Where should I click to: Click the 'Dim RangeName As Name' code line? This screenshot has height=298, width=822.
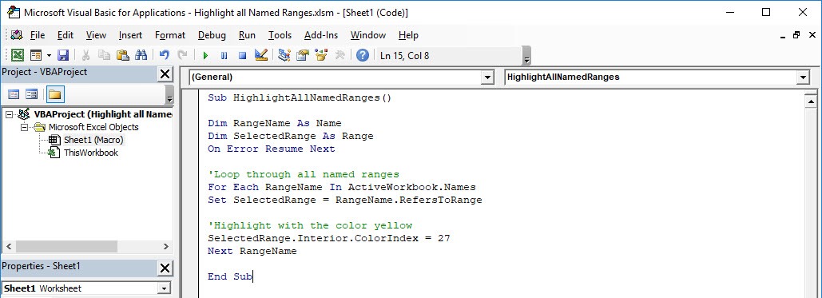[x=274, y=123]
